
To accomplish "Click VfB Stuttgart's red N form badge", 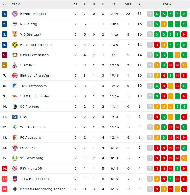I will pyautogui.click(x=184, y=34).
